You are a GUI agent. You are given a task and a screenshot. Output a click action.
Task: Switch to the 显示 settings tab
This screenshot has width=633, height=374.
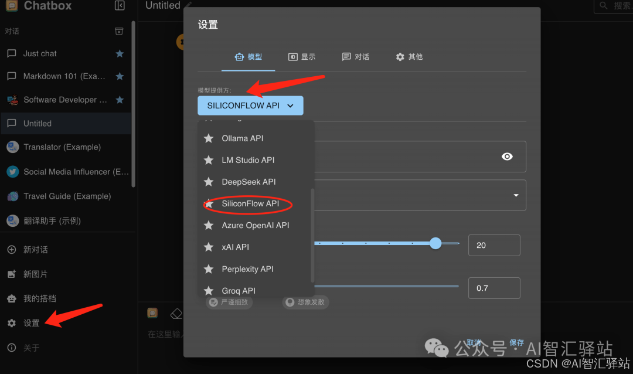click(302, 57)
